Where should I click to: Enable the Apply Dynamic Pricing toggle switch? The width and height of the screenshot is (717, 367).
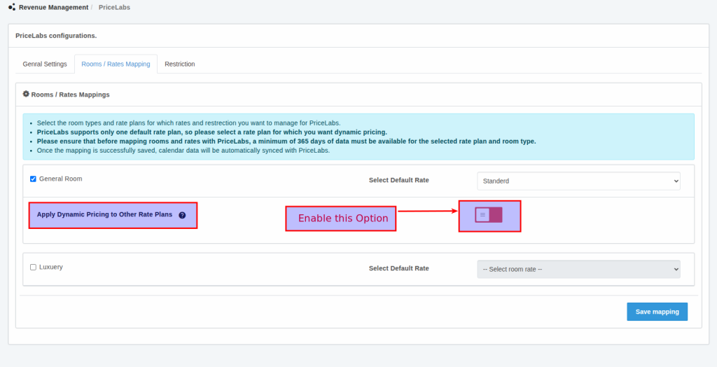pos(489,215)
